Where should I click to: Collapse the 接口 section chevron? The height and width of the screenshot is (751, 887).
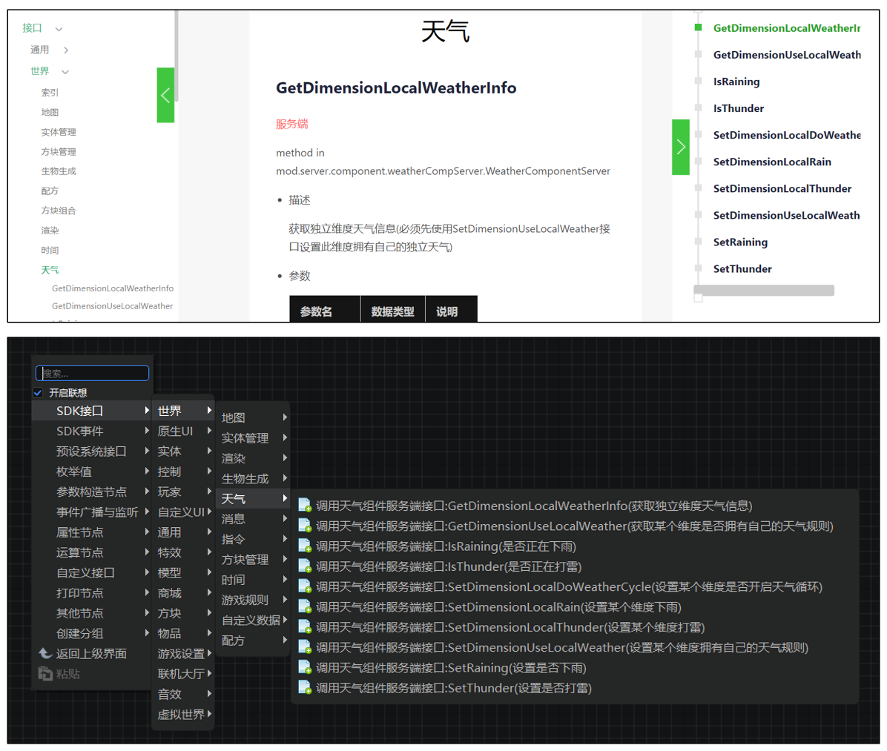point(59,29)
